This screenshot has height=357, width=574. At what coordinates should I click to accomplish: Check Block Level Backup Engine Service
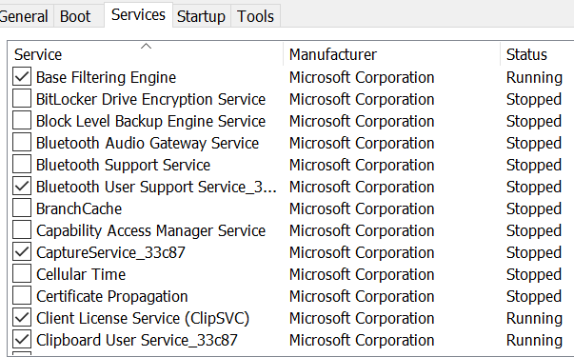(22, 121)
